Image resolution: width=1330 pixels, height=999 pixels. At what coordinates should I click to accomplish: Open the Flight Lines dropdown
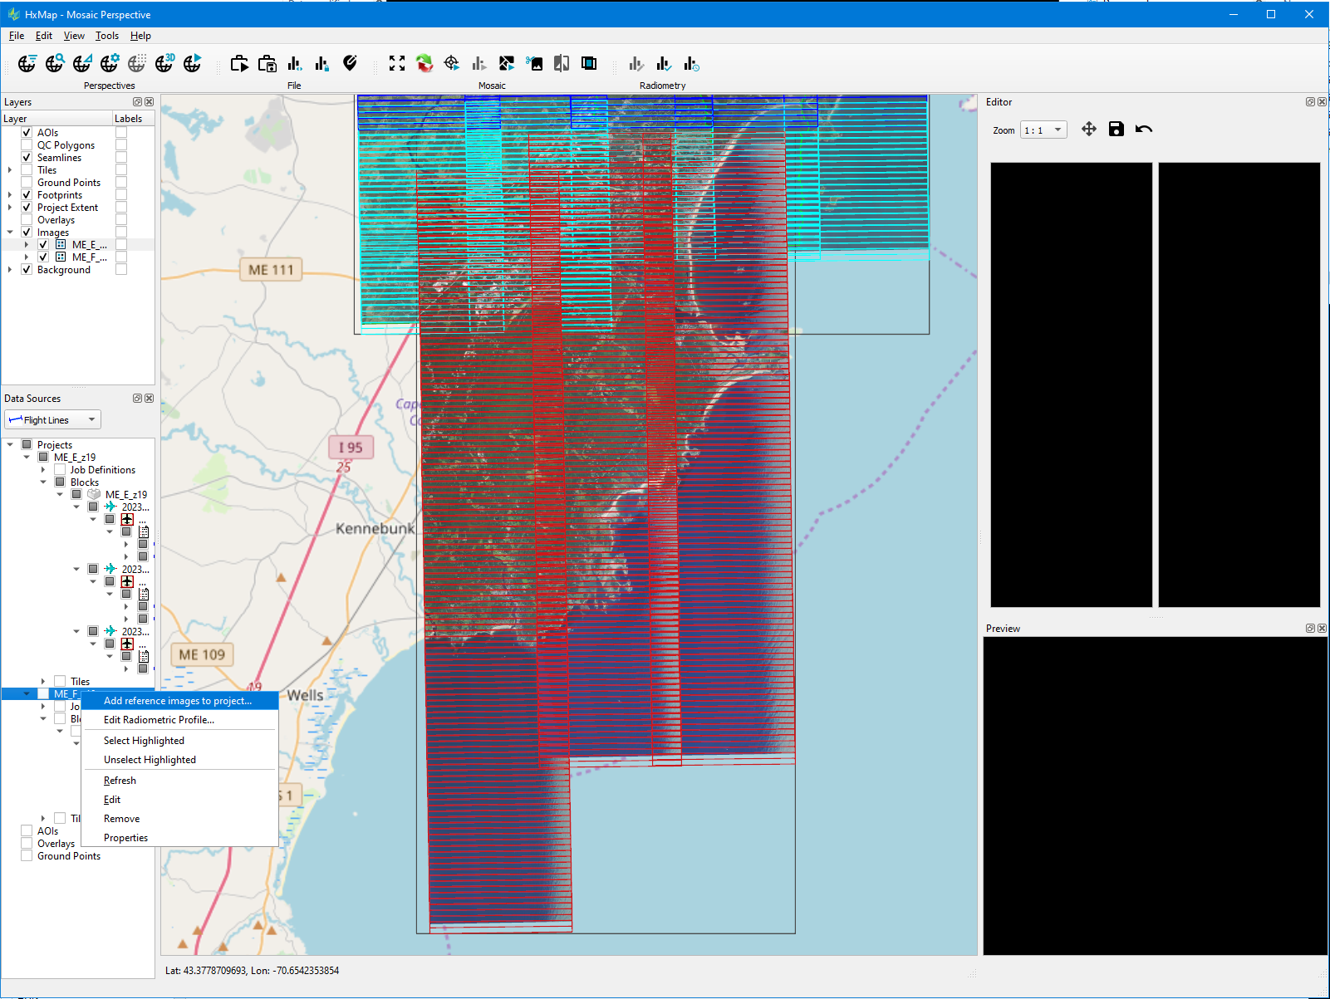(x=52, y=420)
